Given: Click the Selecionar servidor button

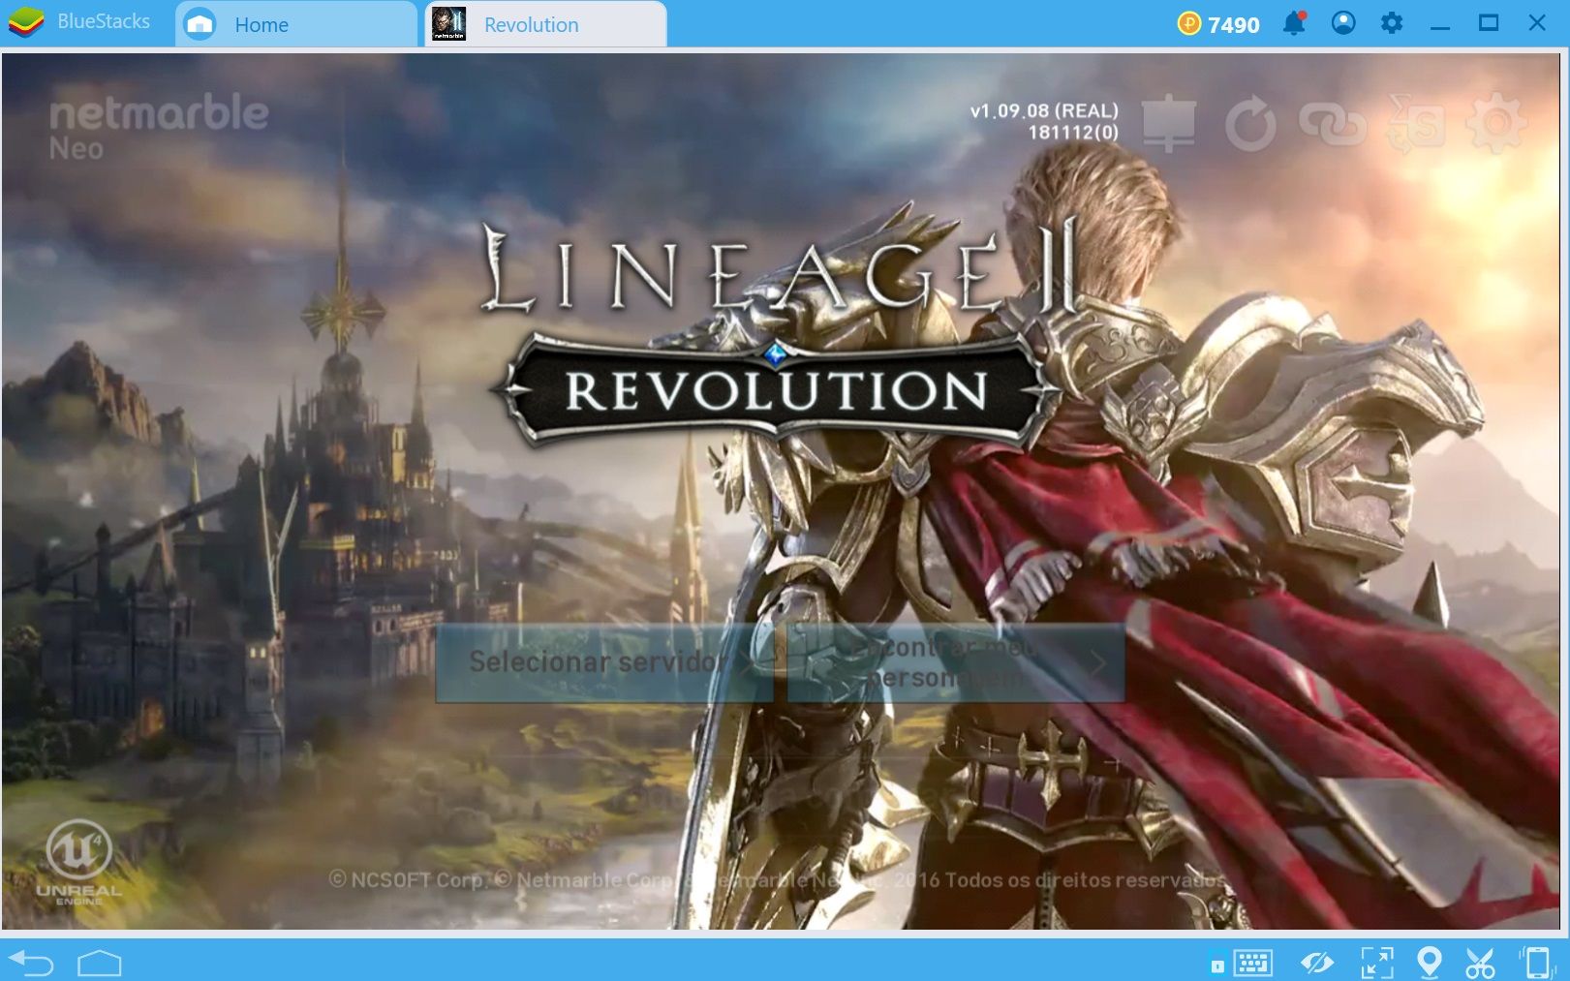Looking at the screenshot, I should [604, 662].
